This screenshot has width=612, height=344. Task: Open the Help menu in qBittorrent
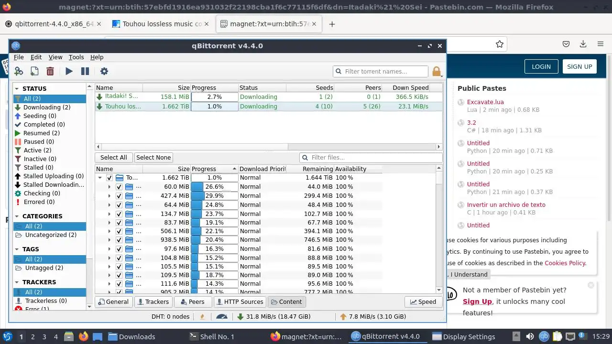pyautogui.click(x=97, y=57)
